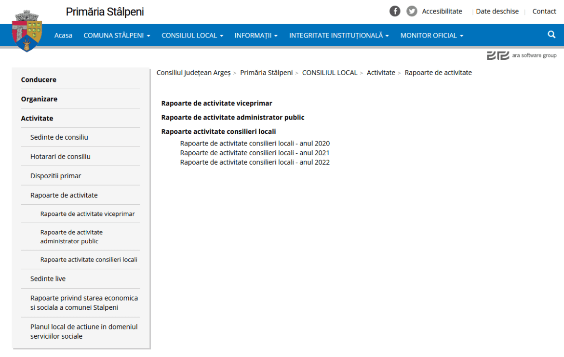Image resolution: width=564 pixels, height=357 pixels.
Task: Click the ara software group logo
Action: [x=522, y=55]
